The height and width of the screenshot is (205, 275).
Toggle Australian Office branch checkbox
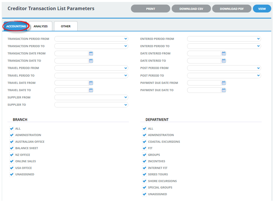12,141
